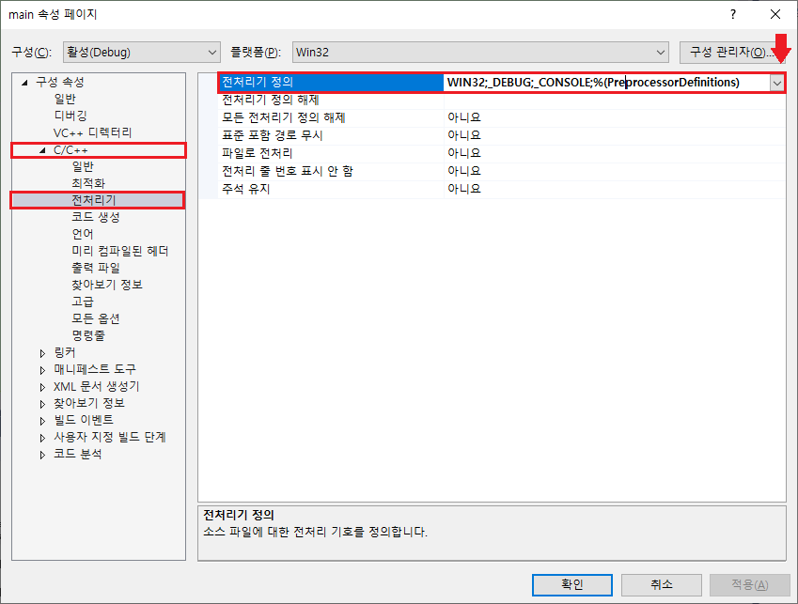Select the 언어 tree item
This screenshot has width=798, height=604.
83,234
